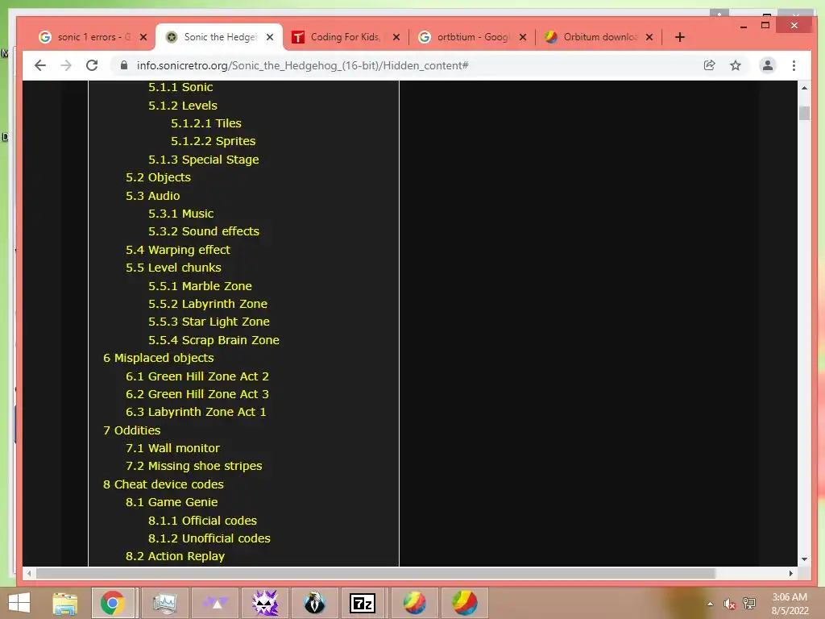Open the share page icon in address bar
The width and height of the screenshot is (825, 619).
tap(709, 65)
